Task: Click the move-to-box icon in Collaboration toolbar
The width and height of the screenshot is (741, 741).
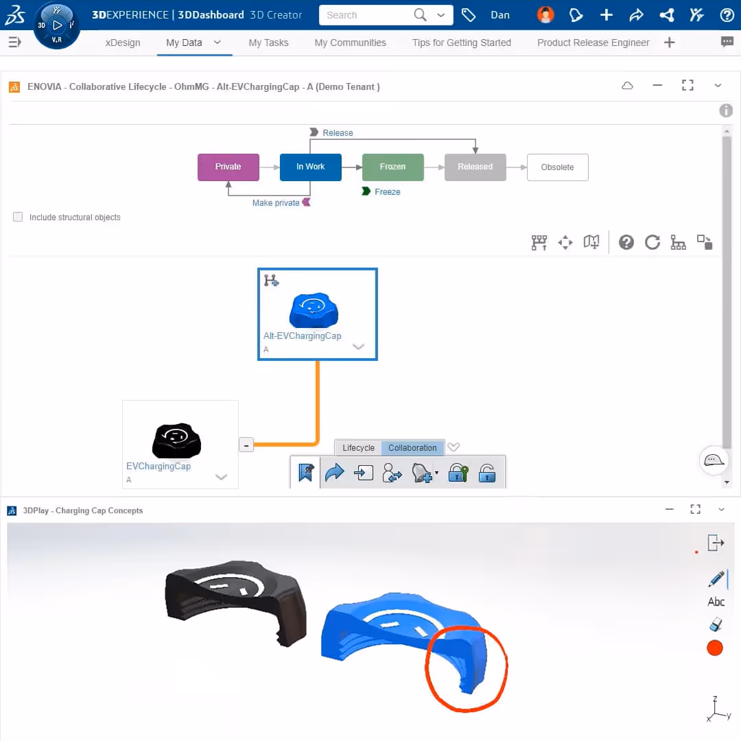Action: [x=364, y=473]
